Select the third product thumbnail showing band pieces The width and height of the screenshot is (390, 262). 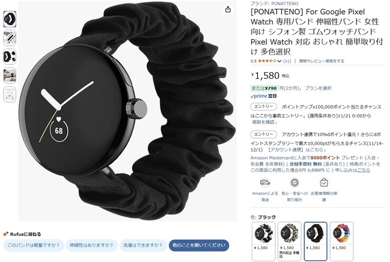(x=10, y=57)
